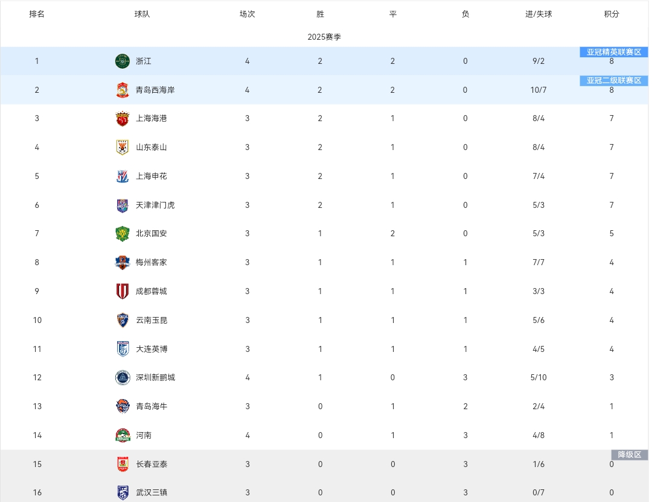This screenshot has width=652, height=502.
Task: Open the 上海申花 club crest
Action: point(122,176)
